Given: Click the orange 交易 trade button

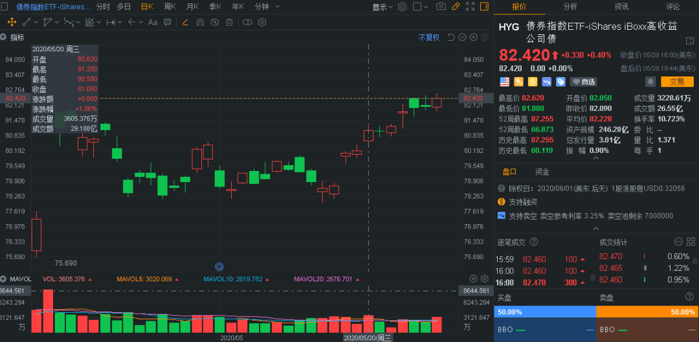Looking at the screenshot, I should click(676, 82).
